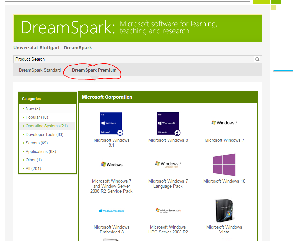
Task: Open the Microsoft Windows 8.1 title link
Action: [112, 143]
